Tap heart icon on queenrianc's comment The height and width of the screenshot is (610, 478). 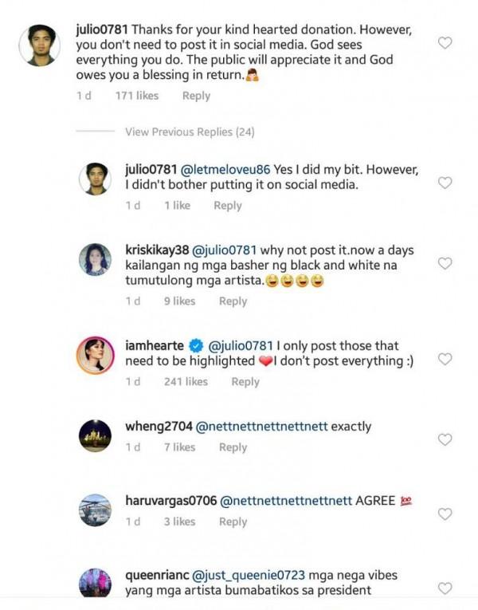click(x=445, y=588)
